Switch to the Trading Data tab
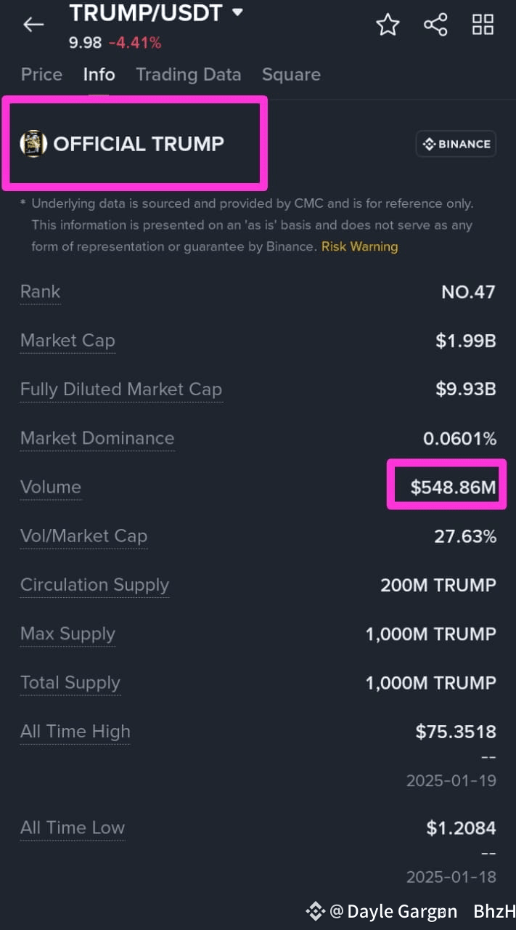The image size is (516, 930). [x=189, y=74]
